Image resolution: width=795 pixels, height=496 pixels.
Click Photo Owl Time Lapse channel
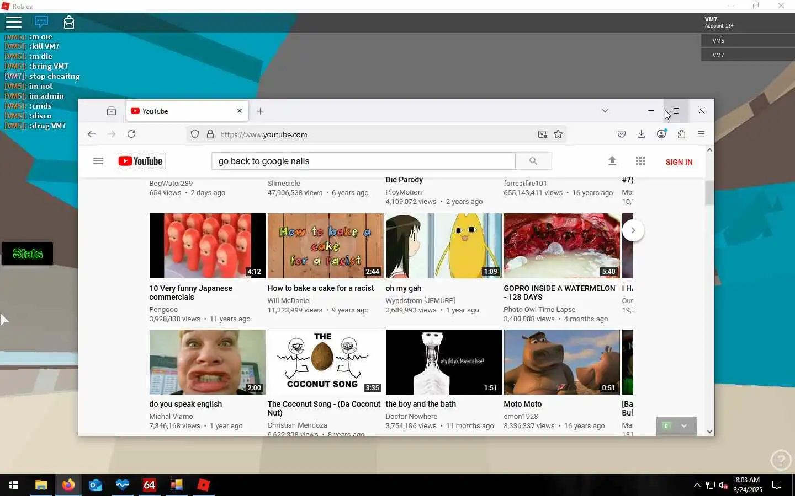pyautogui.click(x=539, y=310)
